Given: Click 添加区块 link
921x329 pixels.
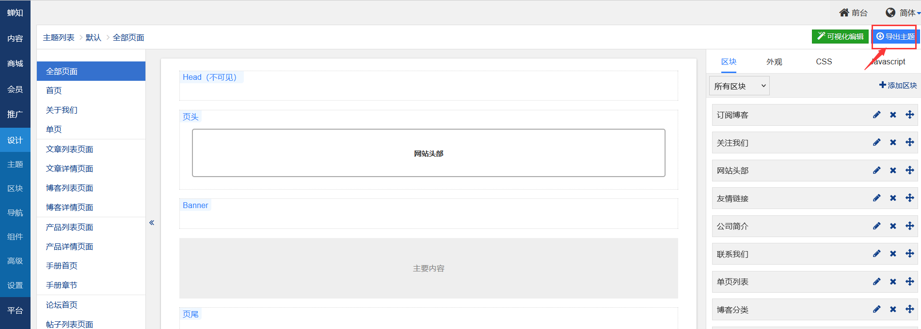Looking at the screenshot, I should (898, 86).
